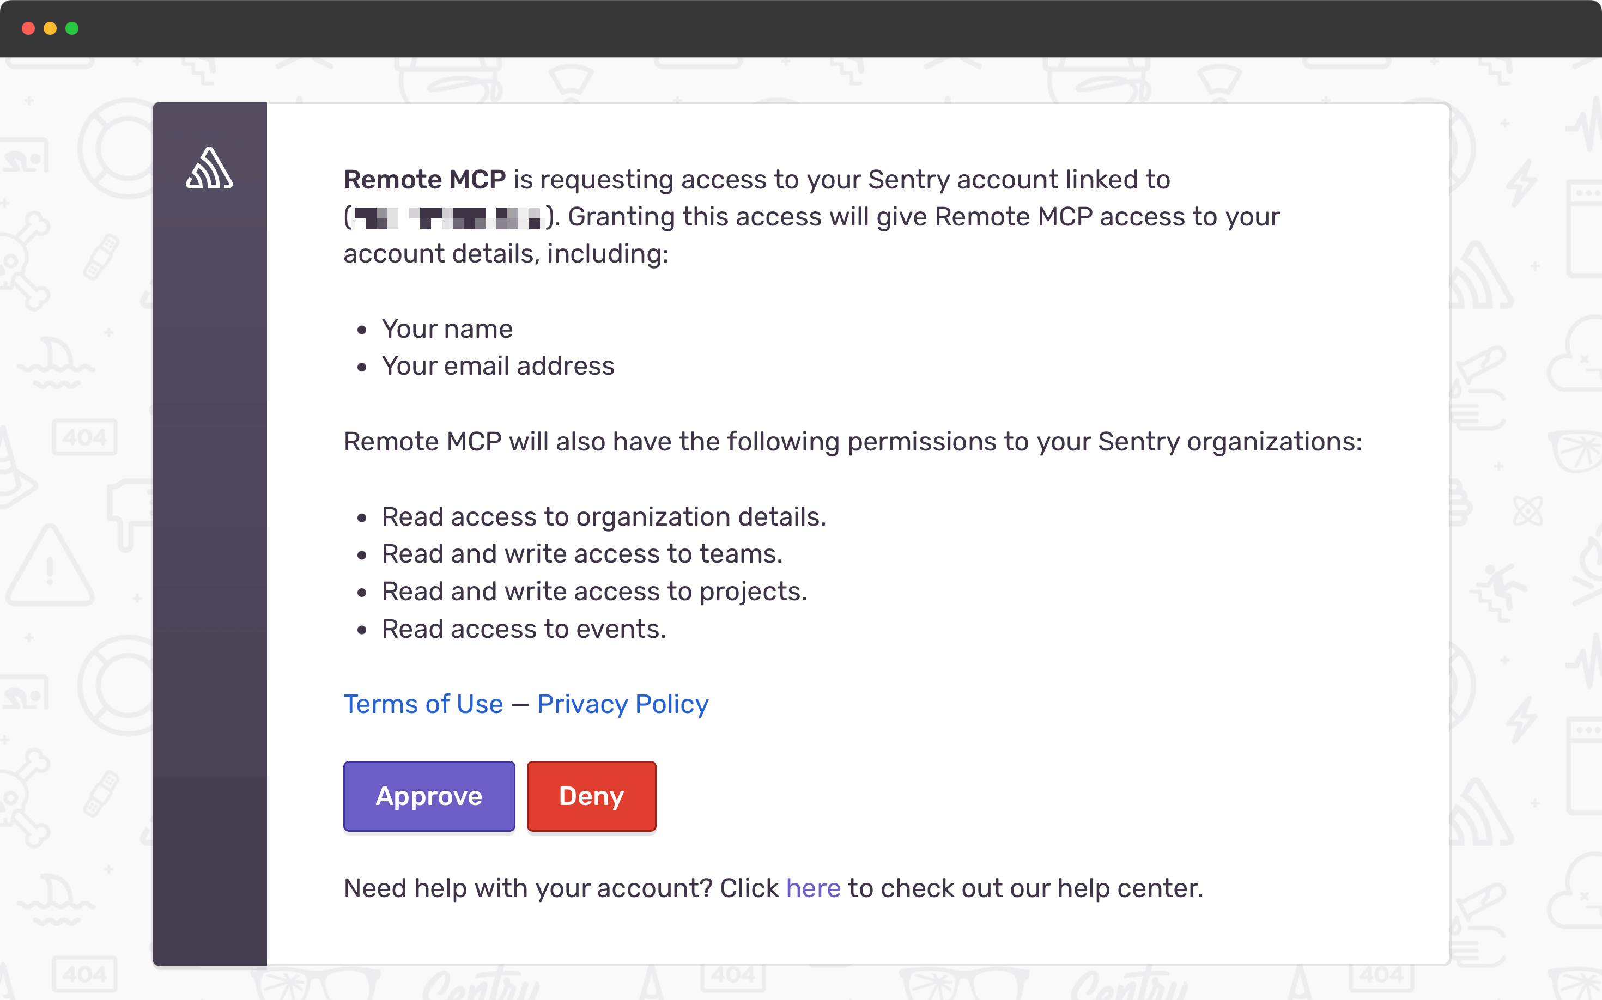This screenshot has height=1000, width=1602.
Task: Close the window with the red button
Action: (27, 28)
